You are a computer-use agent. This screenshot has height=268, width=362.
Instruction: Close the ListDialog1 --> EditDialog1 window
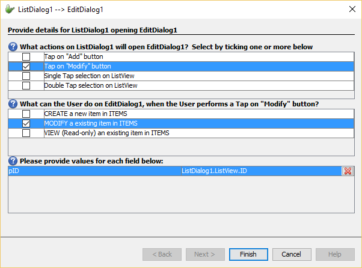click(351, 9)
